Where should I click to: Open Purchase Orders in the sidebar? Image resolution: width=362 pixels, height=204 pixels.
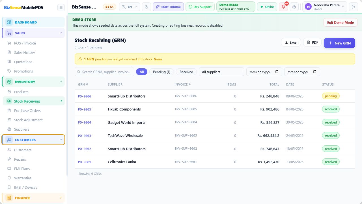point(34,111)
